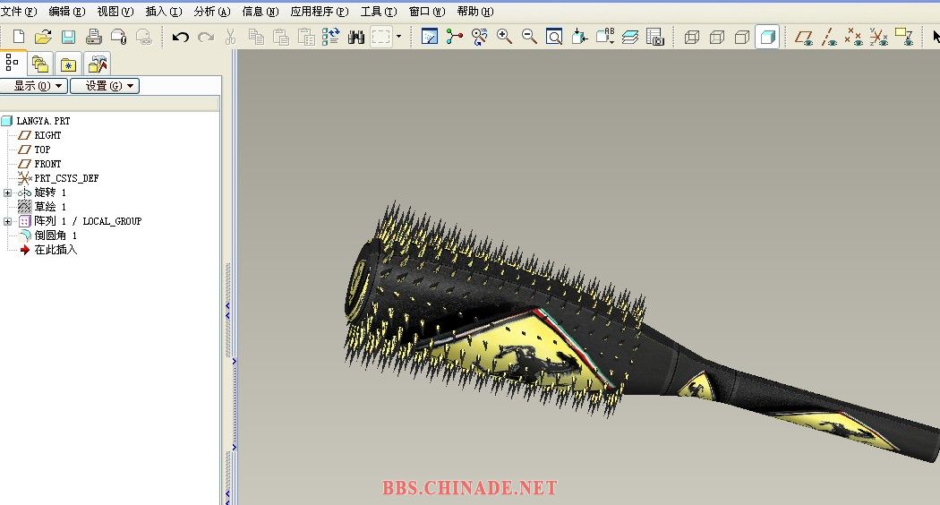The width and height of the screenshot is (940, 505).
Task: Open the 分析(A) menu
Action: [x=212, y=12]
